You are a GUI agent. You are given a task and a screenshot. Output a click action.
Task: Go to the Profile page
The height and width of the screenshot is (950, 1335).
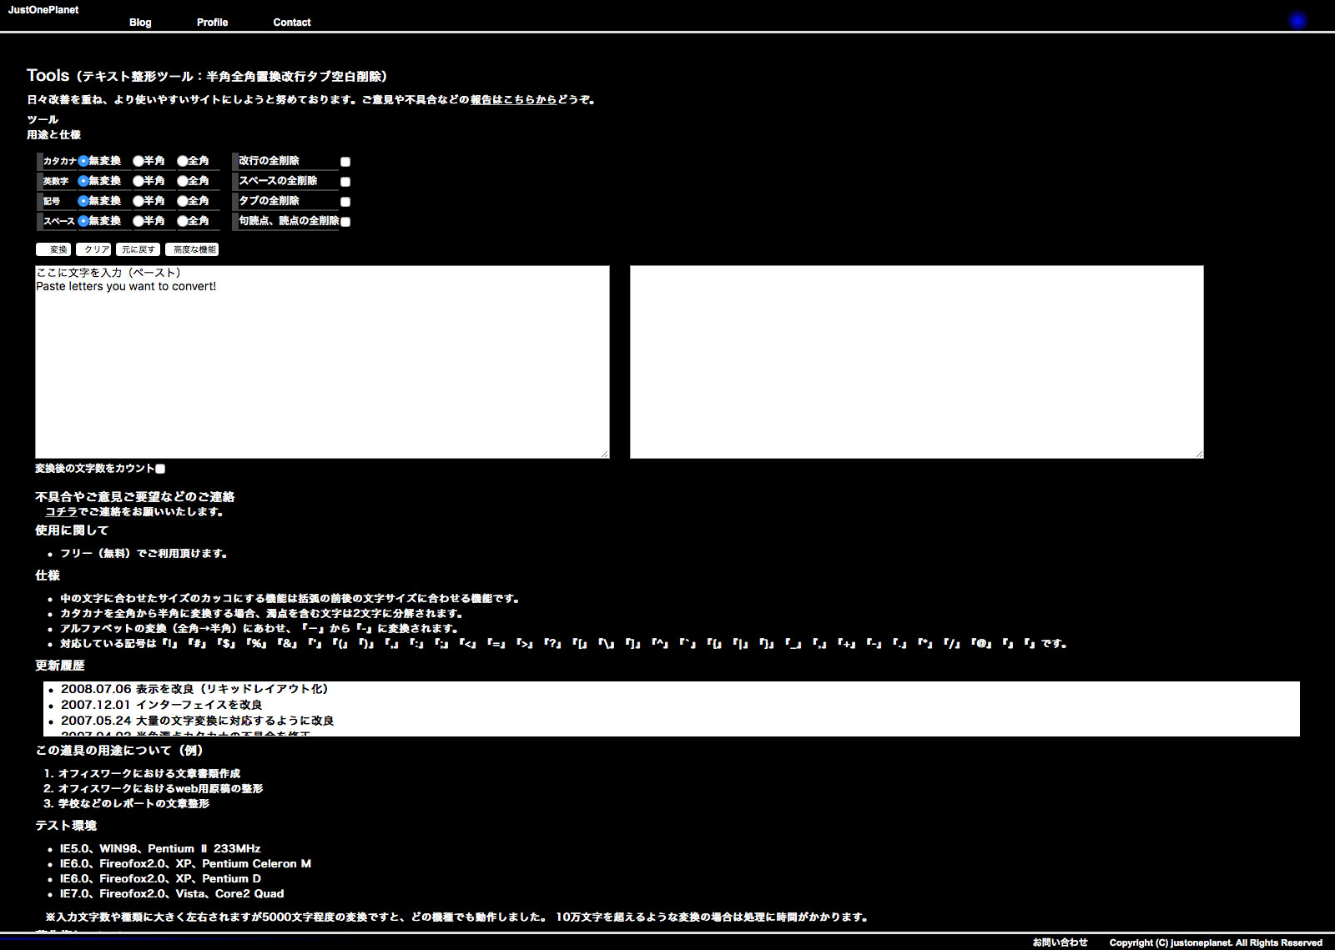coord(212,23)
